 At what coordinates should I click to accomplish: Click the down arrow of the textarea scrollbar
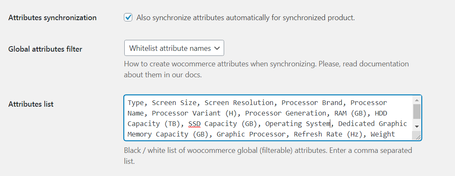(417, 126)
